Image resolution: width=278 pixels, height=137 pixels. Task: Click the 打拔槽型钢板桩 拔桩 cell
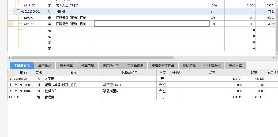tap(74, 24)
